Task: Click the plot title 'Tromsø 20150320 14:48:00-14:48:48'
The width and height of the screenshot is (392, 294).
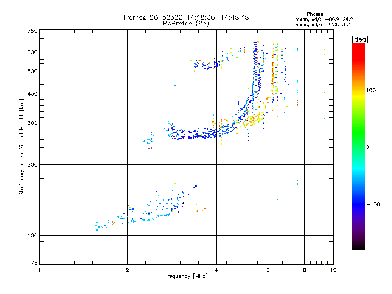Action: coord(186,17)
